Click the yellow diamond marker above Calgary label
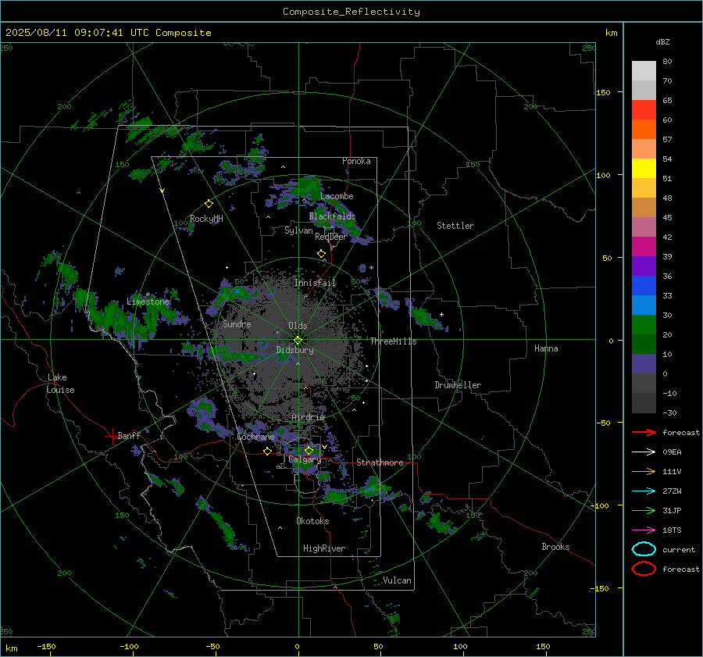The width and height of the screenshot is (703, 657). coord(309,450)
